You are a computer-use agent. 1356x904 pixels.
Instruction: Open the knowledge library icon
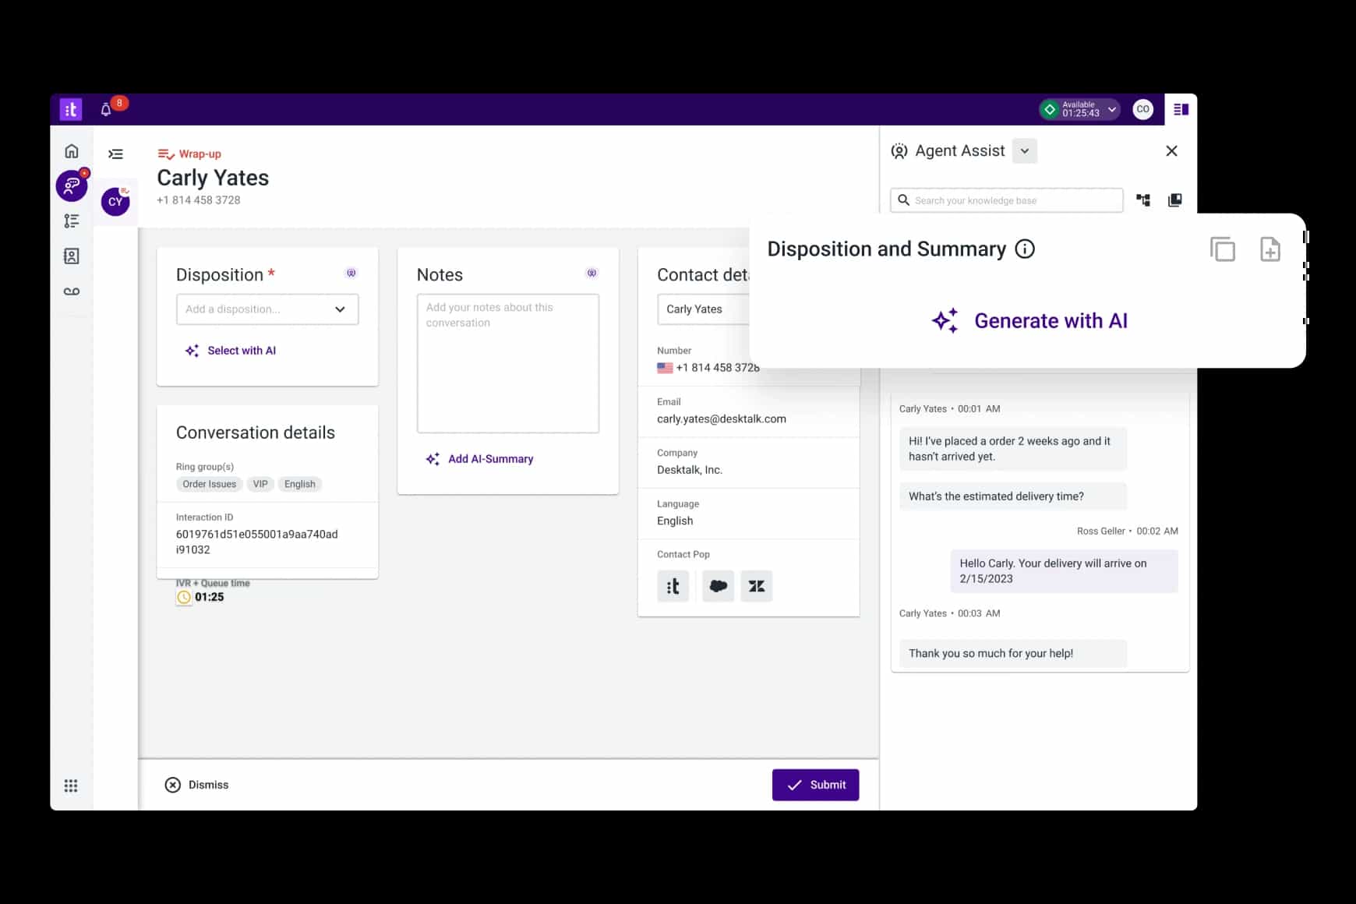(x=1175, y=200)
